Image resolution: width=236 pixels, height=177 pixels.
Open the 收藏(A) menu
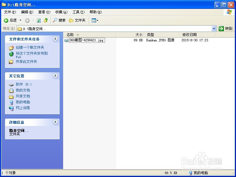61,12
